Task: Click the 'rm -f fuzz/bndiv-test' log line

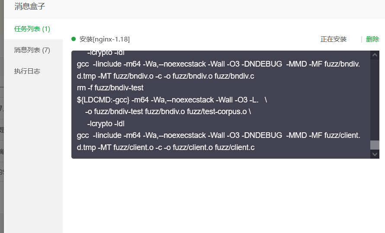Action: click(110, 88)
